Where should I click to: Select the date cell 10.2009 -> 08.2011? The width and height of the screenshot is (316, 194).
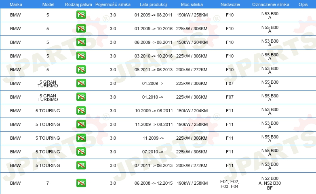(x=154, y=110)
